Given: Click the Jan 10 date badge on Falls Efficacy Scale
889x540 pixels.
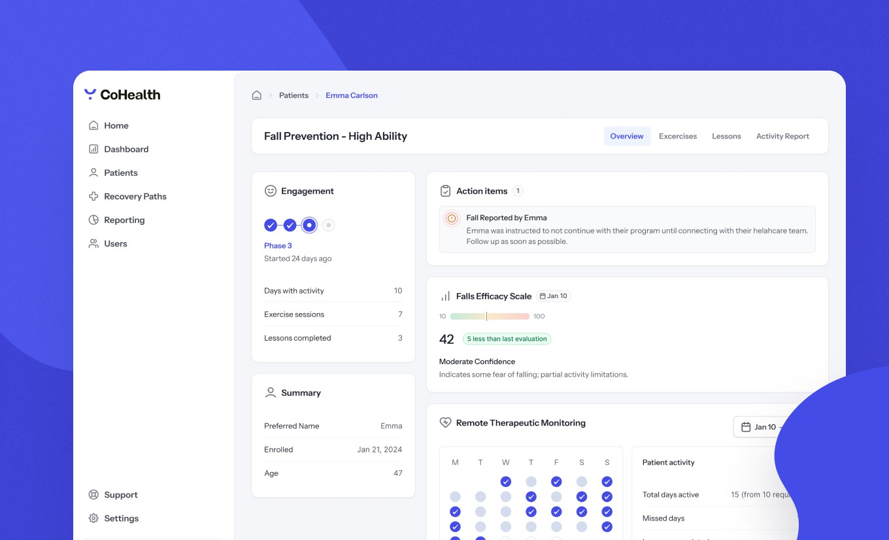Looking at the screenshot, I should (554, 296).
